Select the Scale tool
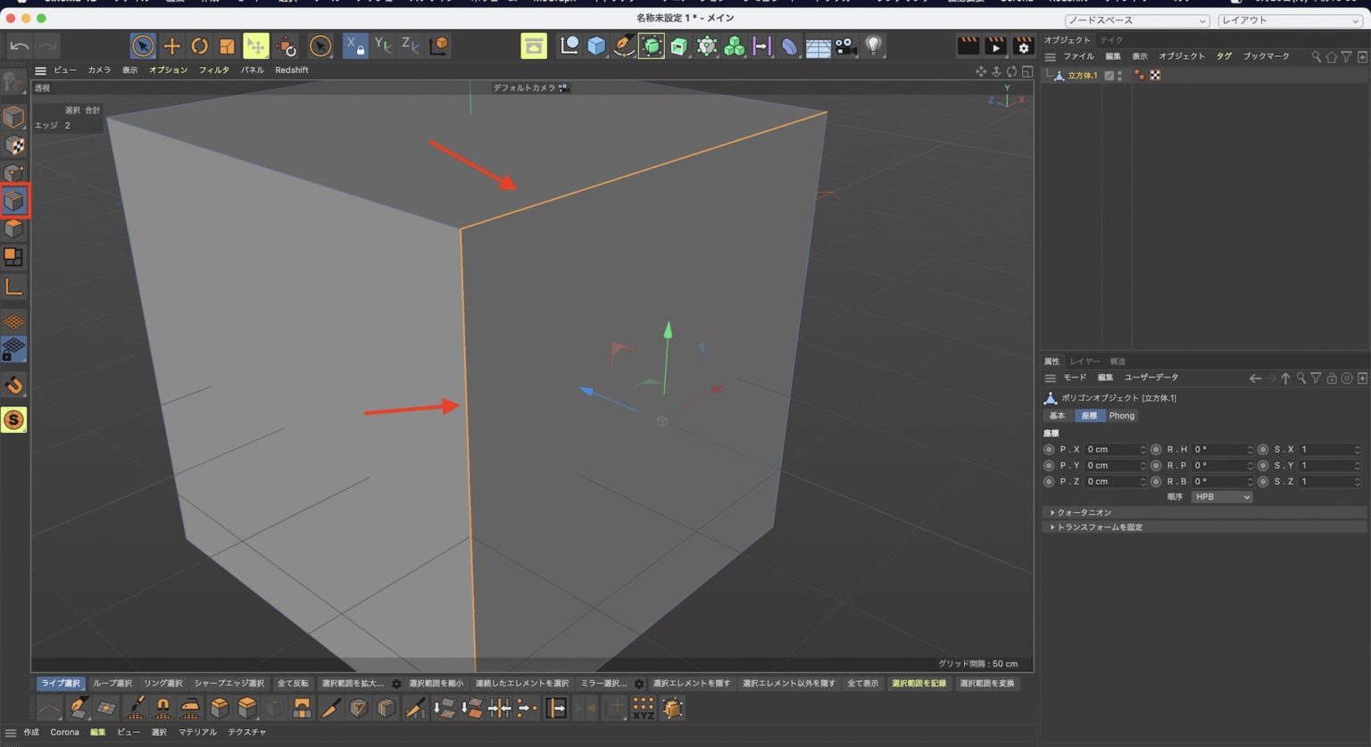1371x747 pixels. 226,46
